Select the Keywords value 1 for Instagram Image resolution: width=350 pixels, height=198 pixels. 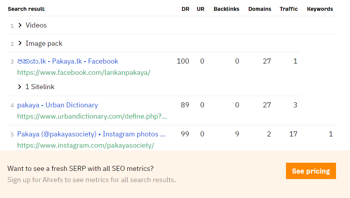click(331, 134)
